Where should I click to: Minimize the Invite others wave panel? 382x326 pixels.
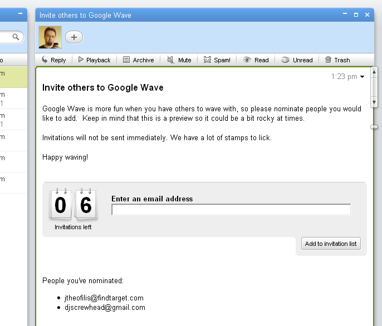click(x=345, y=14)
